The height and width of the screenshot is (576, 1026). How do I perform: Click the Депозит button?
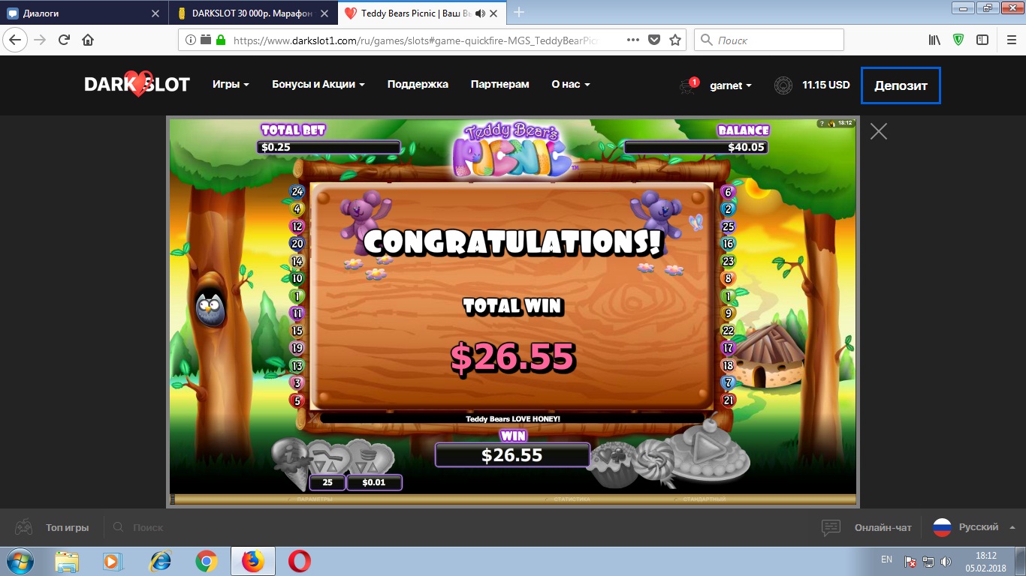(901, 85)
